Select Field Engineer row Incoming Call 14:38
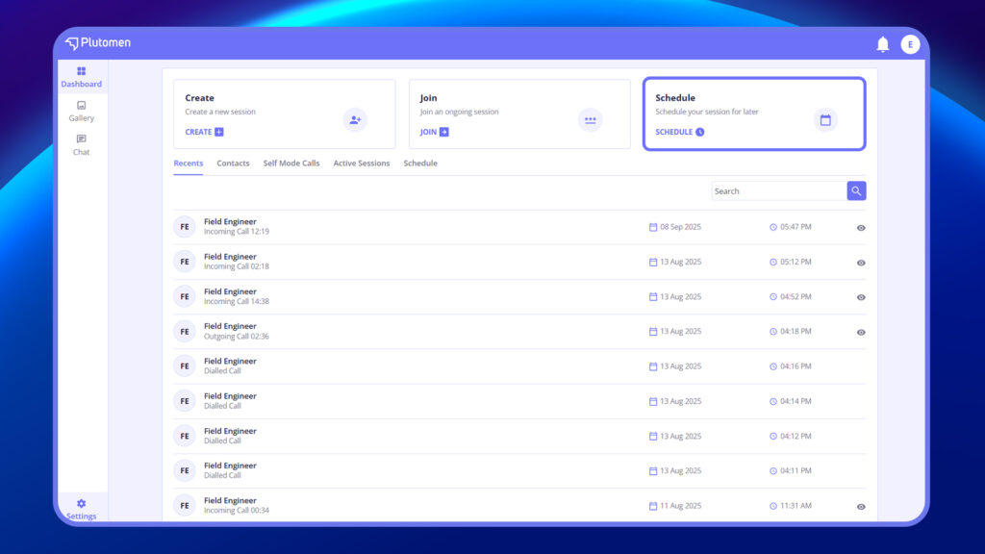Viewport: 985px width, 554px height. pos(519,296)
